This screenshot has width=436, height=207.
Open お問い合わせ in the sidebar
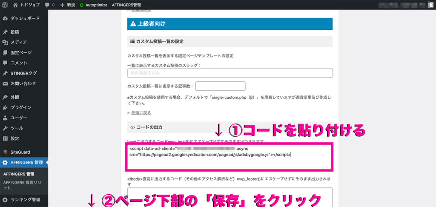tap(24, 83)
